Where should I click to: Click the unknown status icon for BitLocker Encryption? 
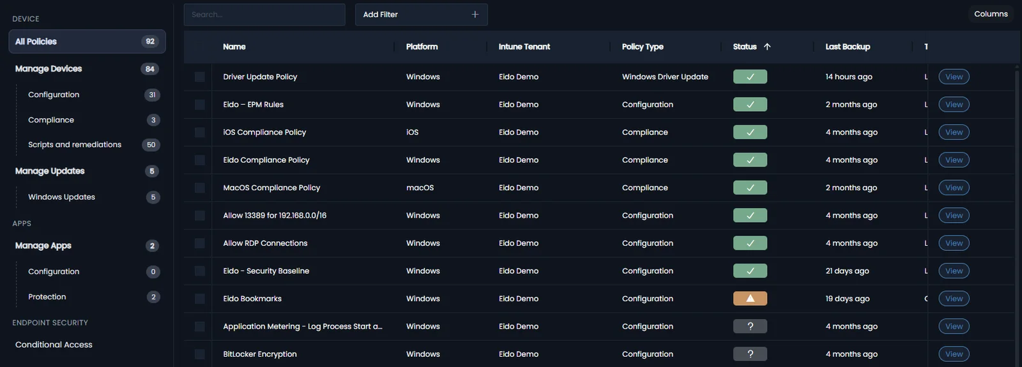pyautogui.click(x=750, y=354)
